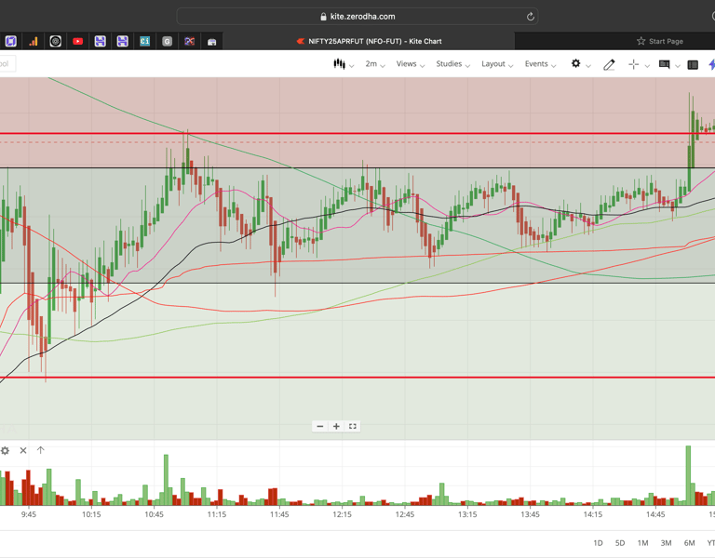This screenshot has width=715, height=558.
Task: Open the YouTube pinned tab
Action: pos(77,42)
